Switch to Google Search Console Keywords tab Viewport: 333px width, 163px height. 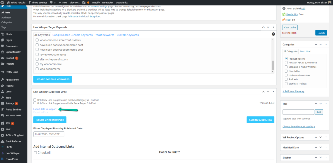coord(73,35)
